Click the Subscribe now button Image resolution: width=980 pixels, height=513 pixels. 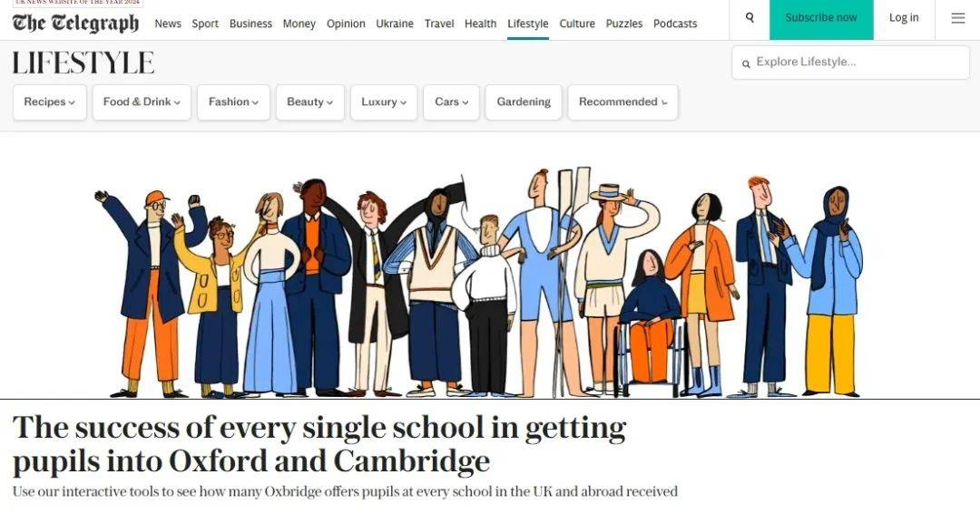pyautogui.click(x=821, y=19)
